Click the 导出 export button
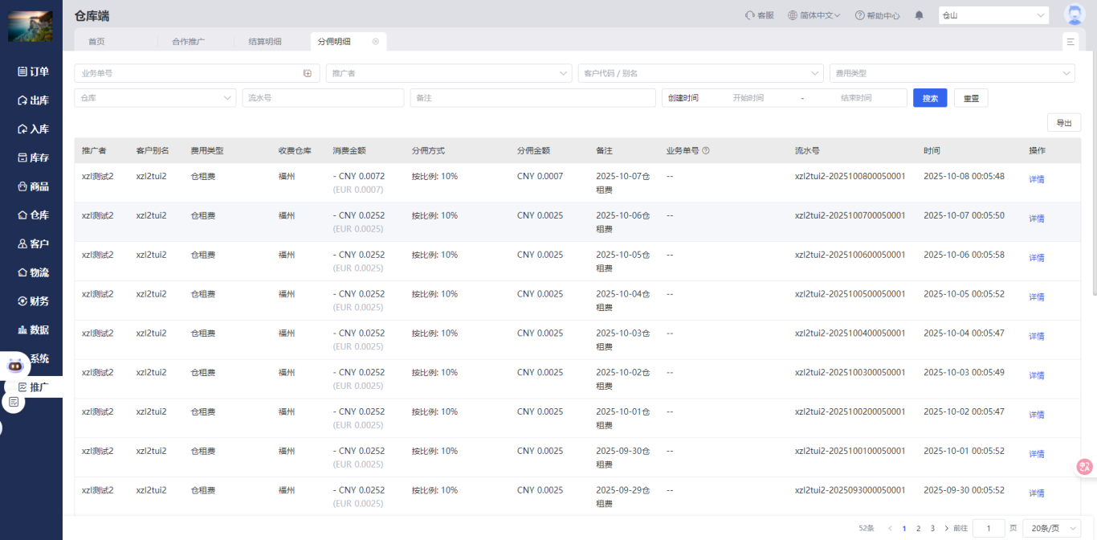Image resolution: width=1097 pixels, height=540 pixels. coord(1063,123)
